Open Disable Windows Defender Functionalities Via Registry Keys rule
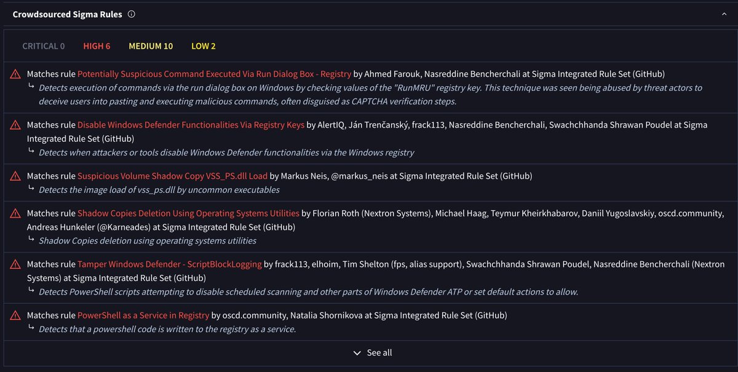The height and width of the screenshot is (372, 738). coord(191,125)
